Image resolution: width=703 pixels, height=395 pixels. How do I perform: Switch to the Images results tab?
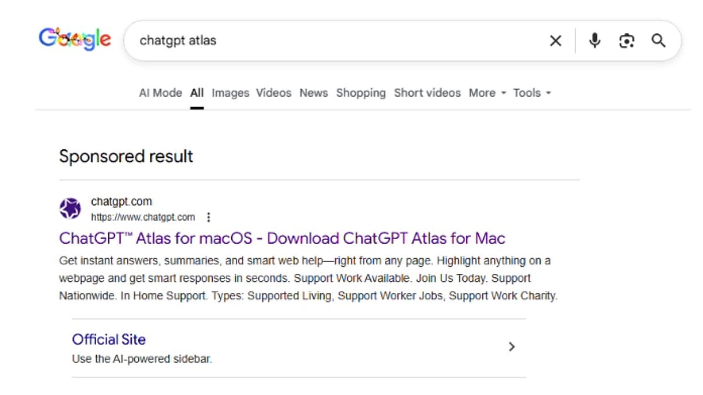[x=230, y=92]
